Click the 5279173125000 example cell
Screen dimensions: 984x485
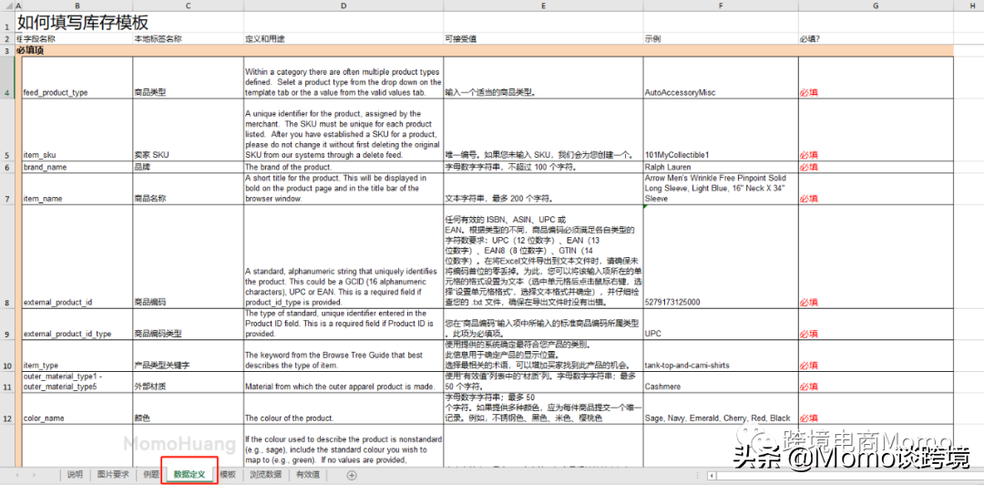(x=721, y=256)
